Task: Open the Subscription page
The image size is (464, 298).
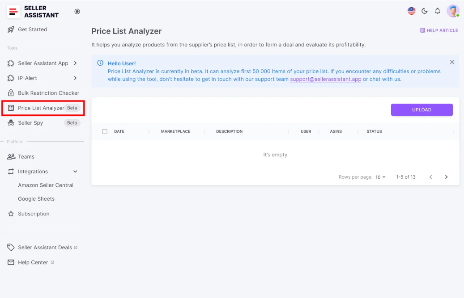Action: tap(33, 214)
